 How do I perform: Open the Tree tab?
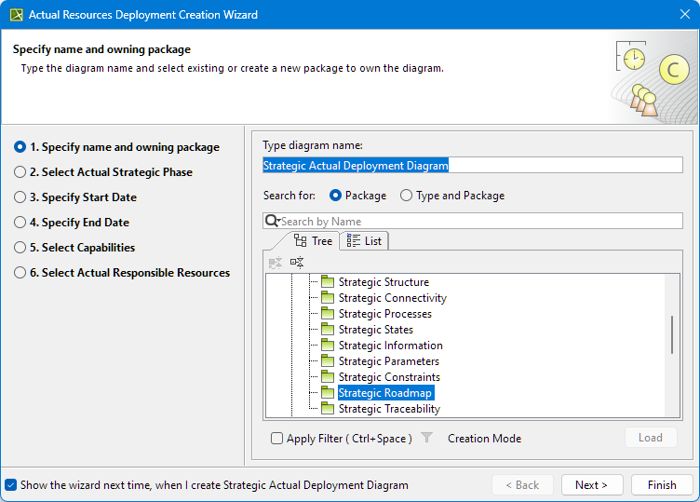point(313,241)
